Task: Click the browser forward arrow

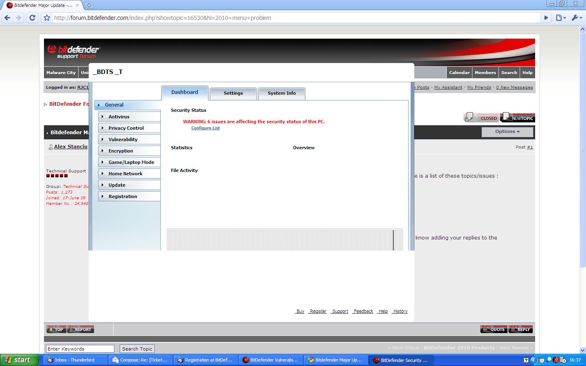Action: (x=18, y=17)
